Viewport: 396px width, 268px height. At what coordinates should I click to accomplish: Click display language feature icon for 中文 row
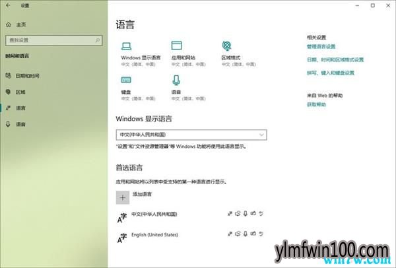230,214
